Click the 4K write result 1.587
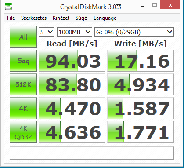 pyautogui.click(x=141, y=108)
